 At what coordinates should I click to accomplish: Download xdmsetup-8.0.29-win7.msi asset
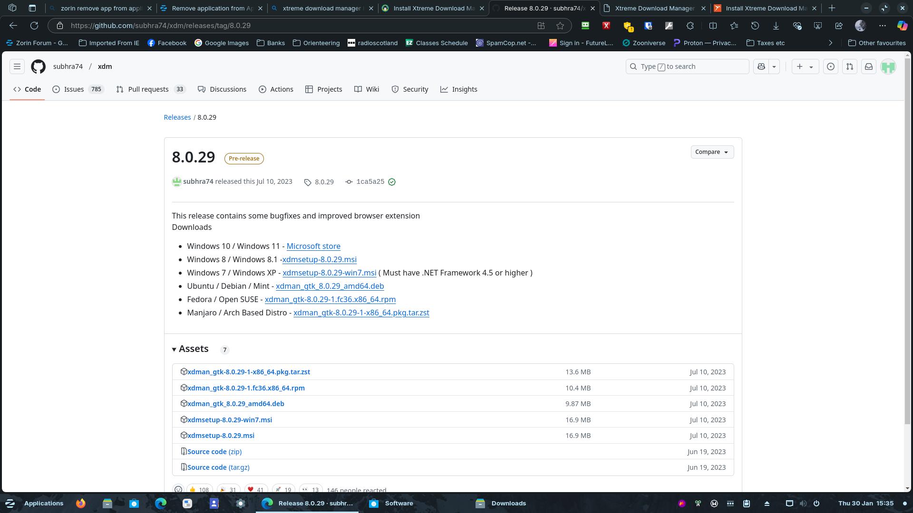coord(230,420)
